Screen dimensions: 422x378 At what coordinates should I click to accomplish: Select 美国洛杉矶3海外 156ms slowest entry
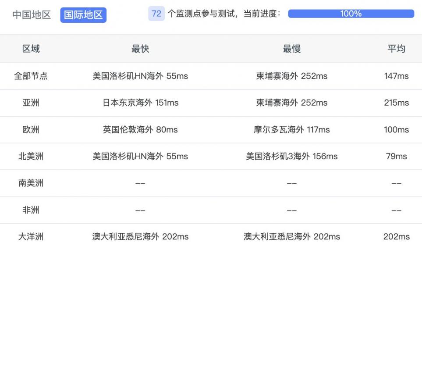click(291, 157)
